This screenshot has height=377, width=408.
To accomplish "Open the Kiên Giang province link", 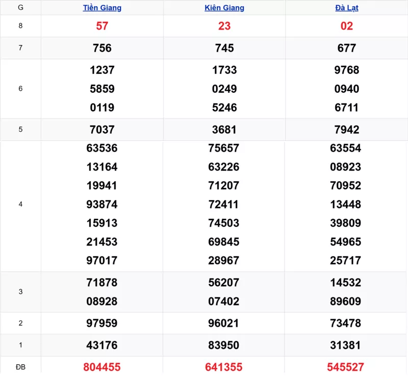I will tap(224, 8).
